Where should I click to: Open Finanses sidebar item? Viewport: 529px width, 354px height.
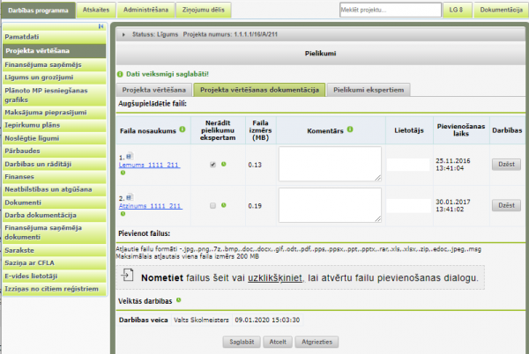[55, 177]
